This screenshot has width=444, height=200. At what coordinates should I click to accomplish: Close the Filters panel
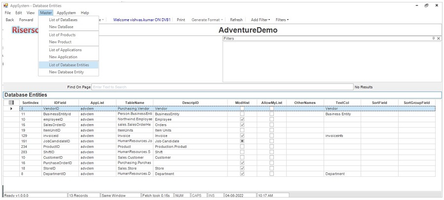439,38
